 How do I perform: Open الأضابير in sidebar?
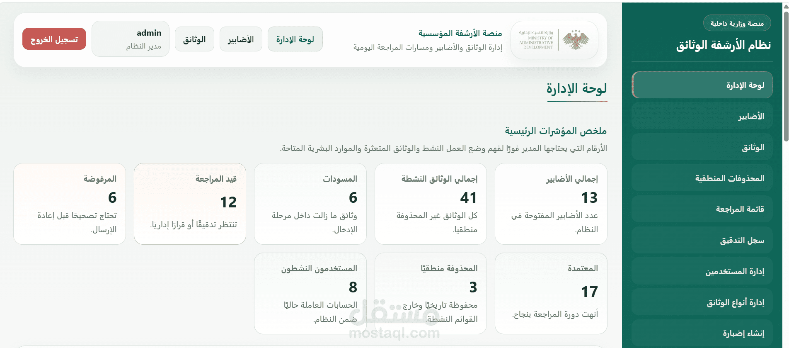702,116
